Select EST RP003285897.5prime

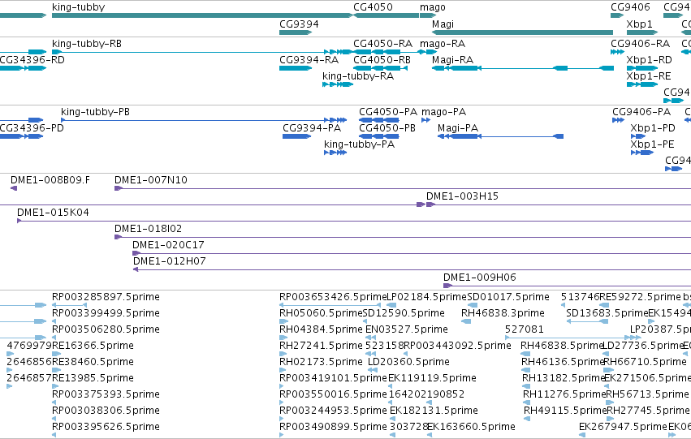(106, 297)
